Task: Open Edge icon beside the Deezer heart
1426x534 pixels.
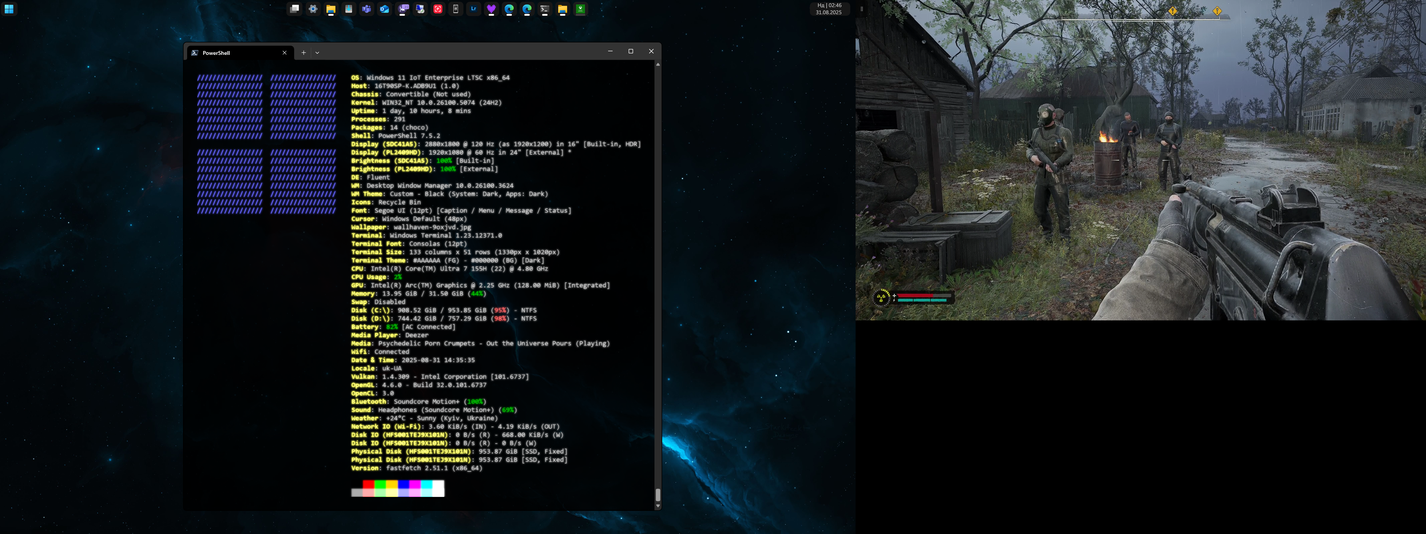Action: pos(509,9)
